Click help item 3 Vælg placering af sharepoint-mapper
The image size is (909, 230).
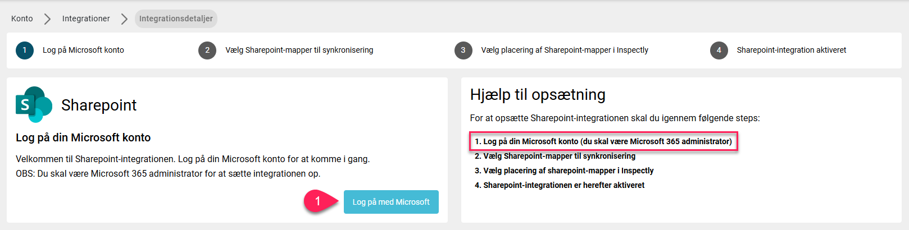564,171
